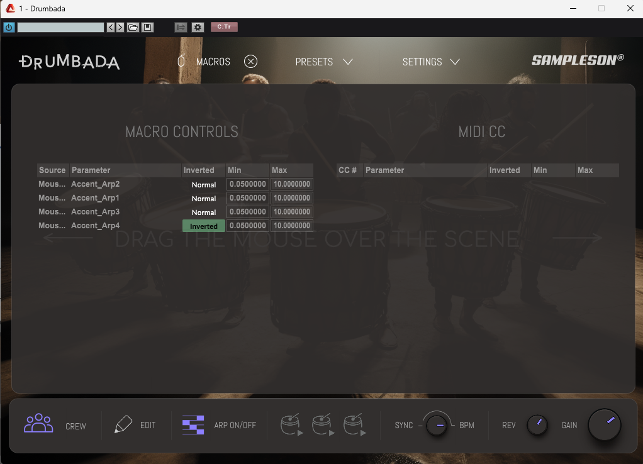Open the Edit pencil icon
This screenshot has width=643, height=464.
123,424
